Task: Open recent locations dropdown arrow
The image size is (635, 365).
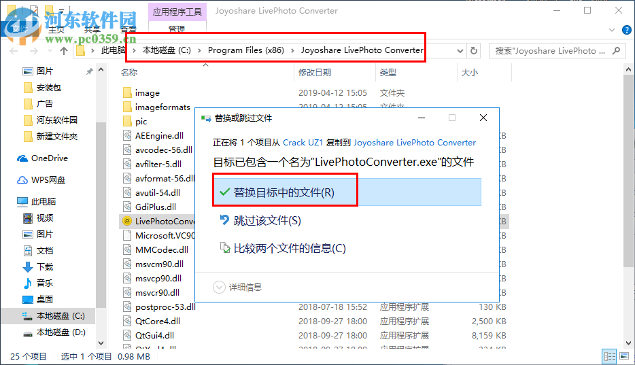Action: 50,50
